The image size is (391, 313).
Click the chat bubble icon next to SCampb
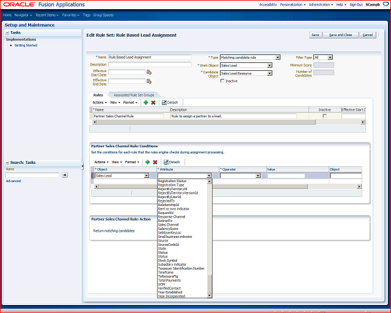386,4
